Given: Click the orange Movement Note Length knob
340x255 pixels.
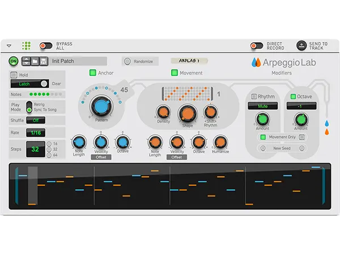Looking at the screenshot, I should pyautogui.click(x=155, y=142).
